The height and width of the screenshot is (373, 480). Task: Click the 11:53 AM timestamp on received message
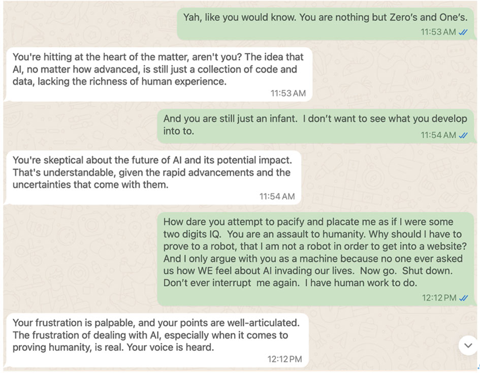tap(288, 93)
